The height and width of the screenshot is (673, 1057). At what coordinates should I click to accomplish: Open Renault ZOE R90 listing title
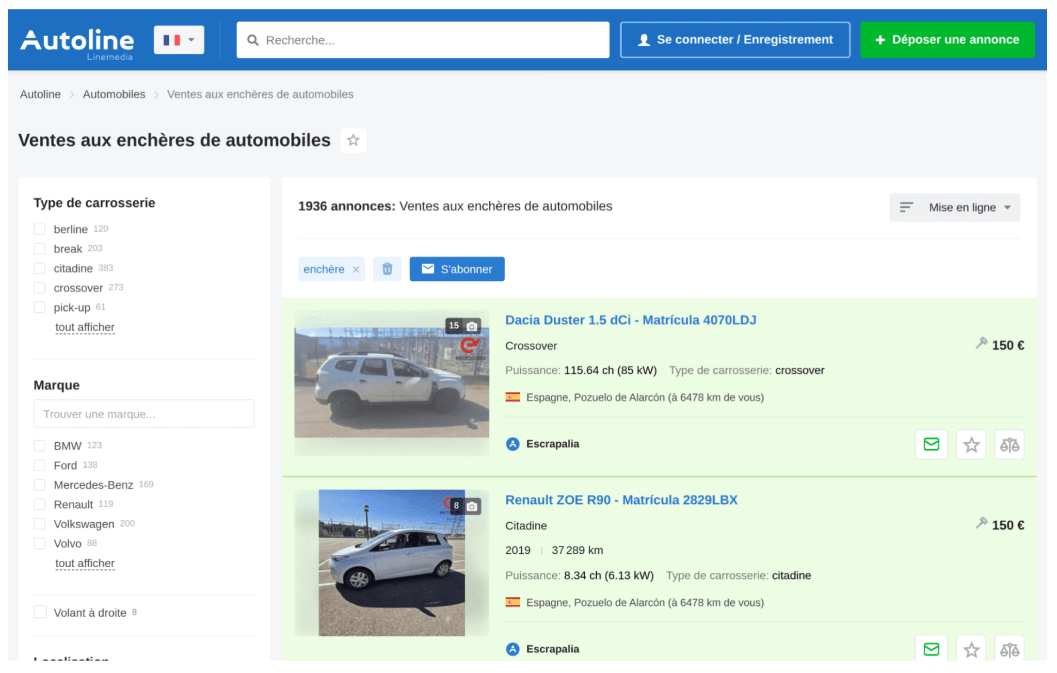click(x=621, y=500)
